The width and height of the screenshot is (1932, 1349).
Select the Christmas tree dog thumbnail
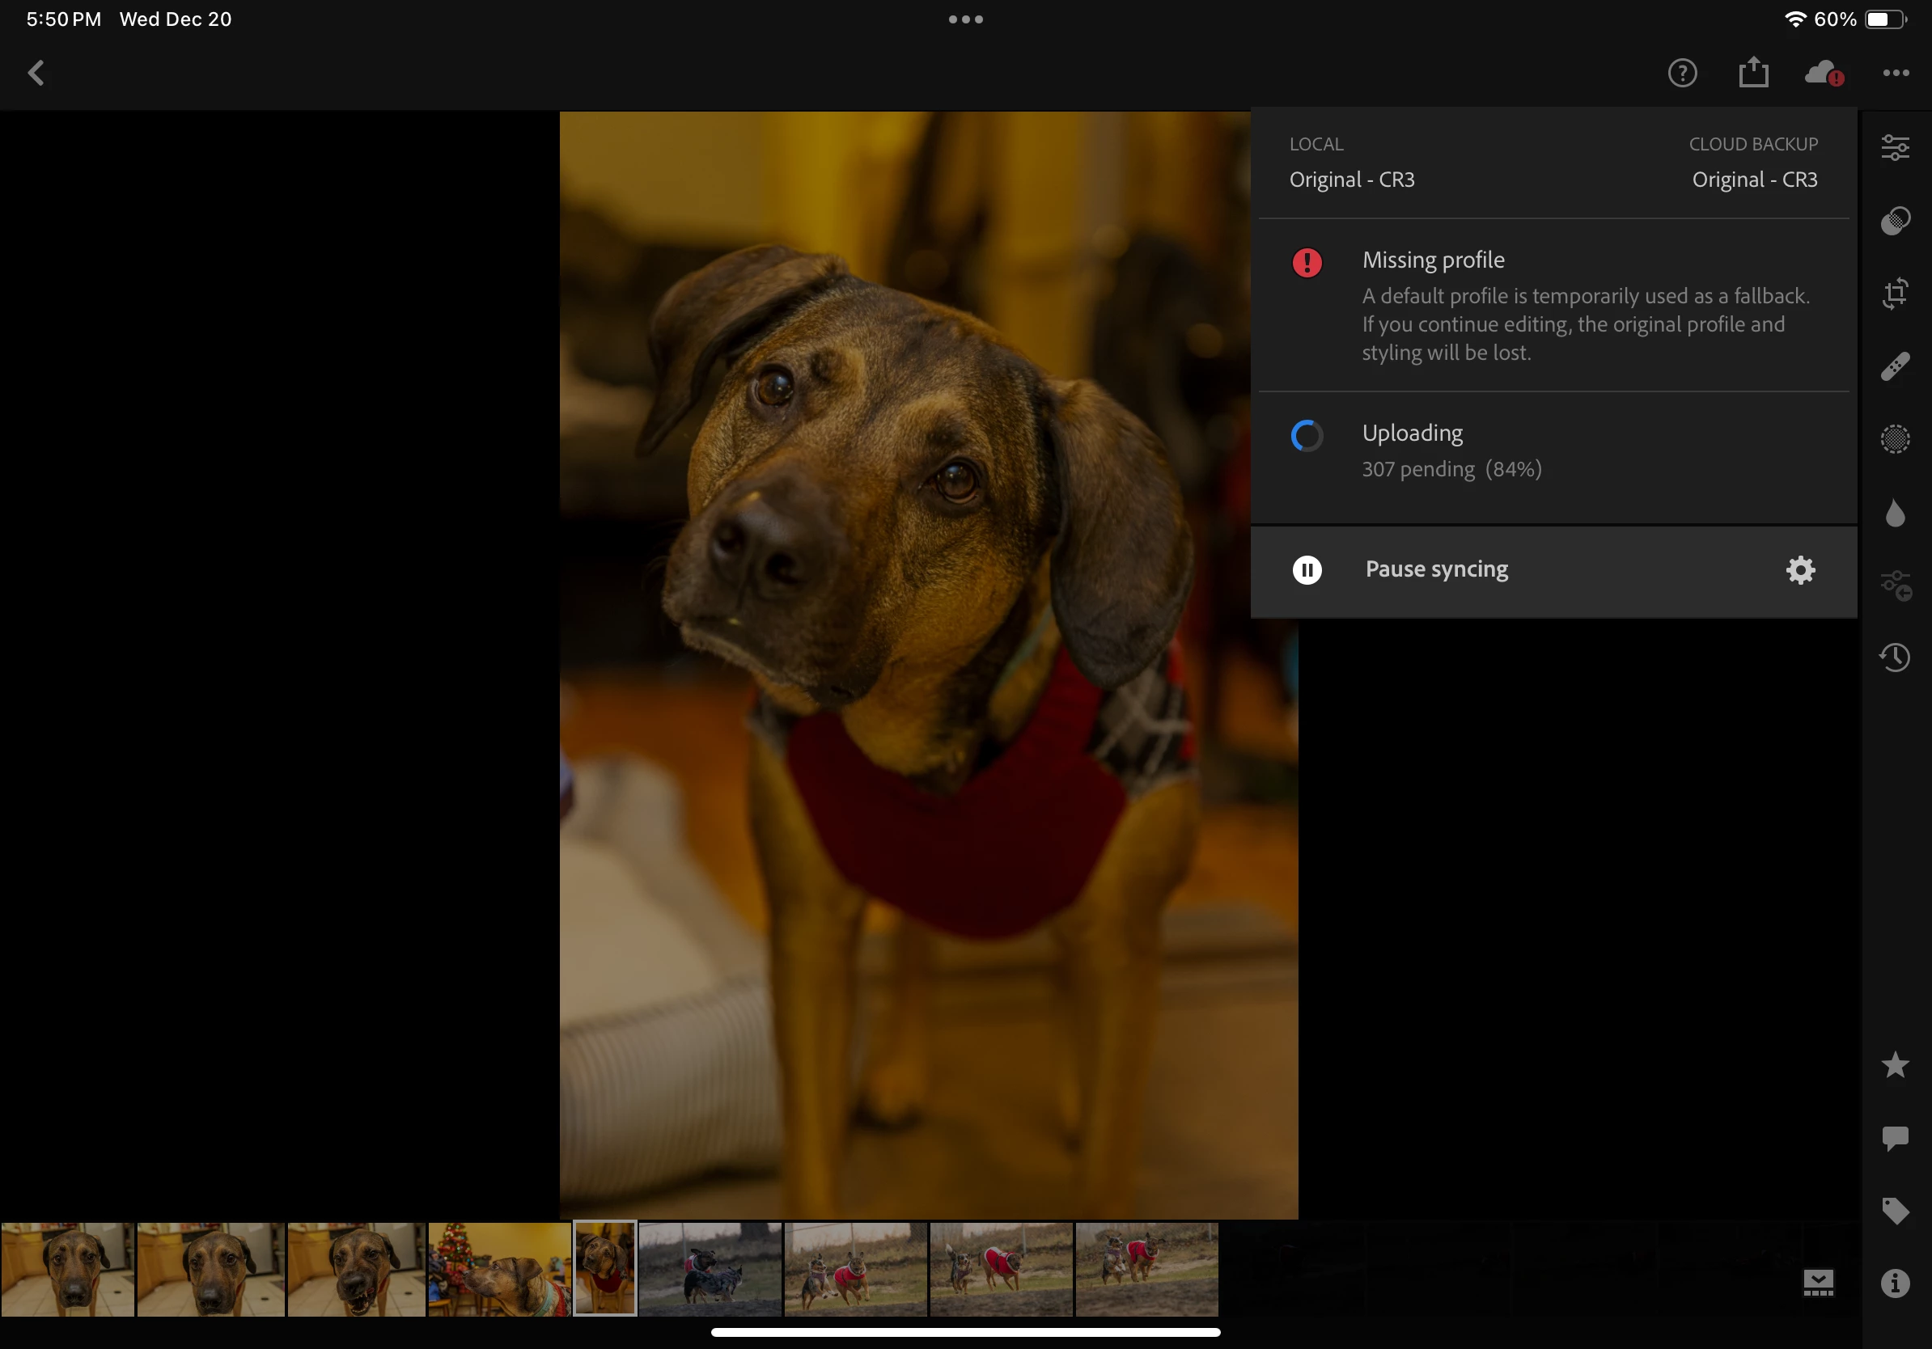click(499, 1269)
